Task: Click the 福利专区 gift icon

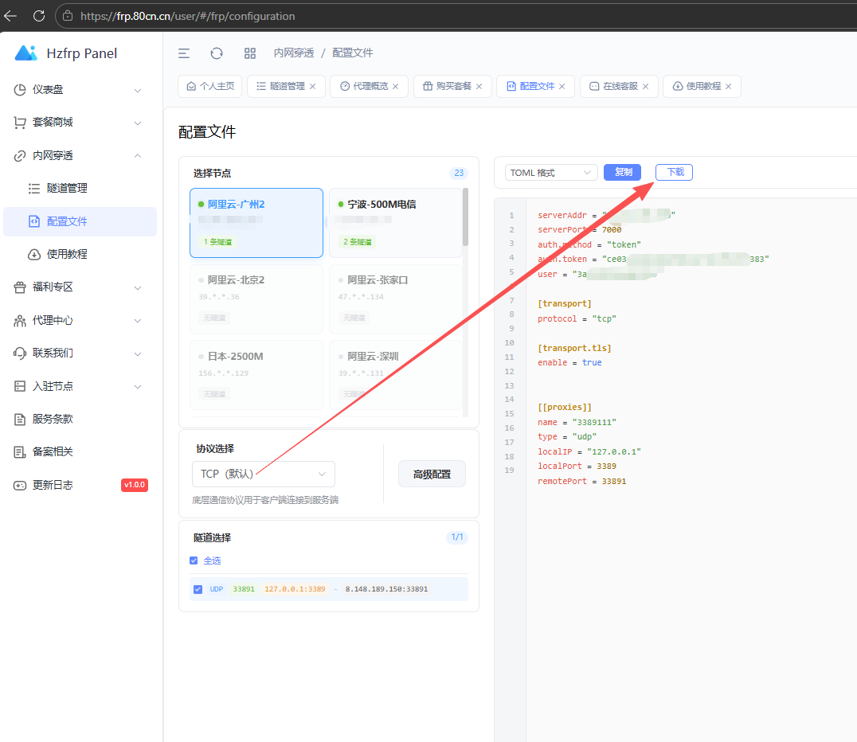Action: click(x=20, y=287)
